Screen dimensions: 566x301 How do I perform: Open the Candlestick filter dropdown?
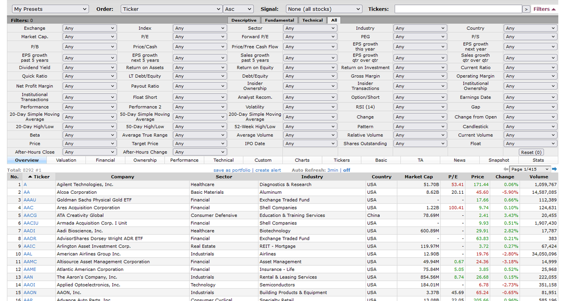click(x=530, y=127)
